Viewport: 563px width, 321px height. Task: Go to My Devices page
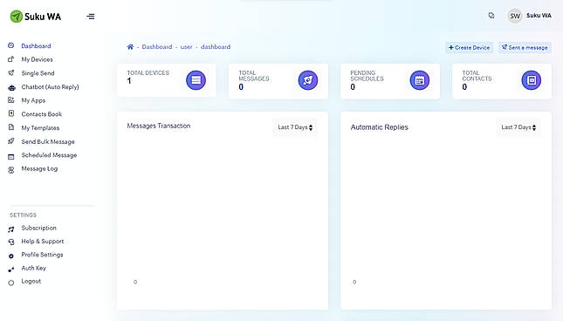(x=37, y=59)
